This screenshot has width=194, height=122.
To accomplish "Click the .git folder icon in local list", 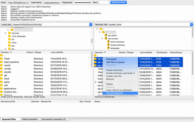I will tap(2, 75).
